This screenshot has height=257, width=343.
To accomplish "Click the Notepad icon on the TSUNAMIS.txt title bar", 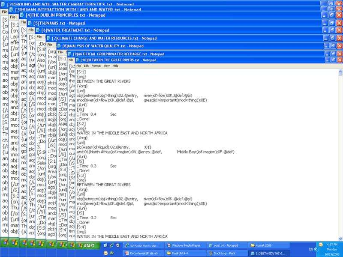I will 29,23.
